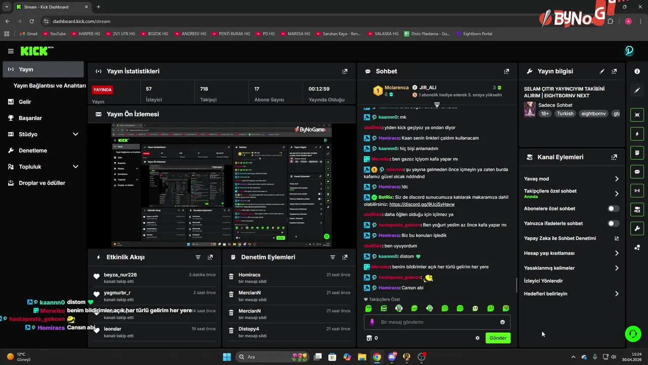Open the BotRix discord.gg invite link

click(422, 204)
